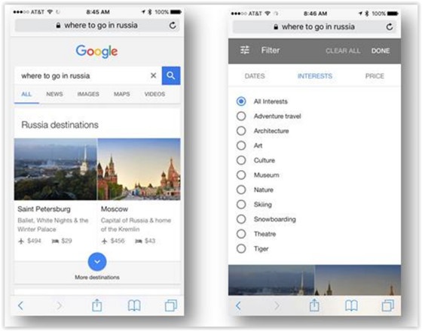This screenshot has width=422, height=331.
Task: Open bookmarks in left phone toolbar
Action: click(134, 305)
